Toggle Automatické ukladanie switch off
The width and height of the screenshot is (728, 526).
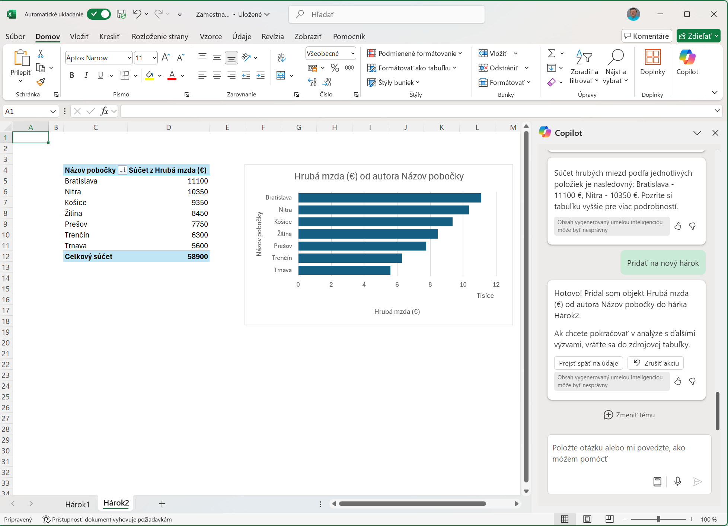pyautogui.click(x=99, y=14)
